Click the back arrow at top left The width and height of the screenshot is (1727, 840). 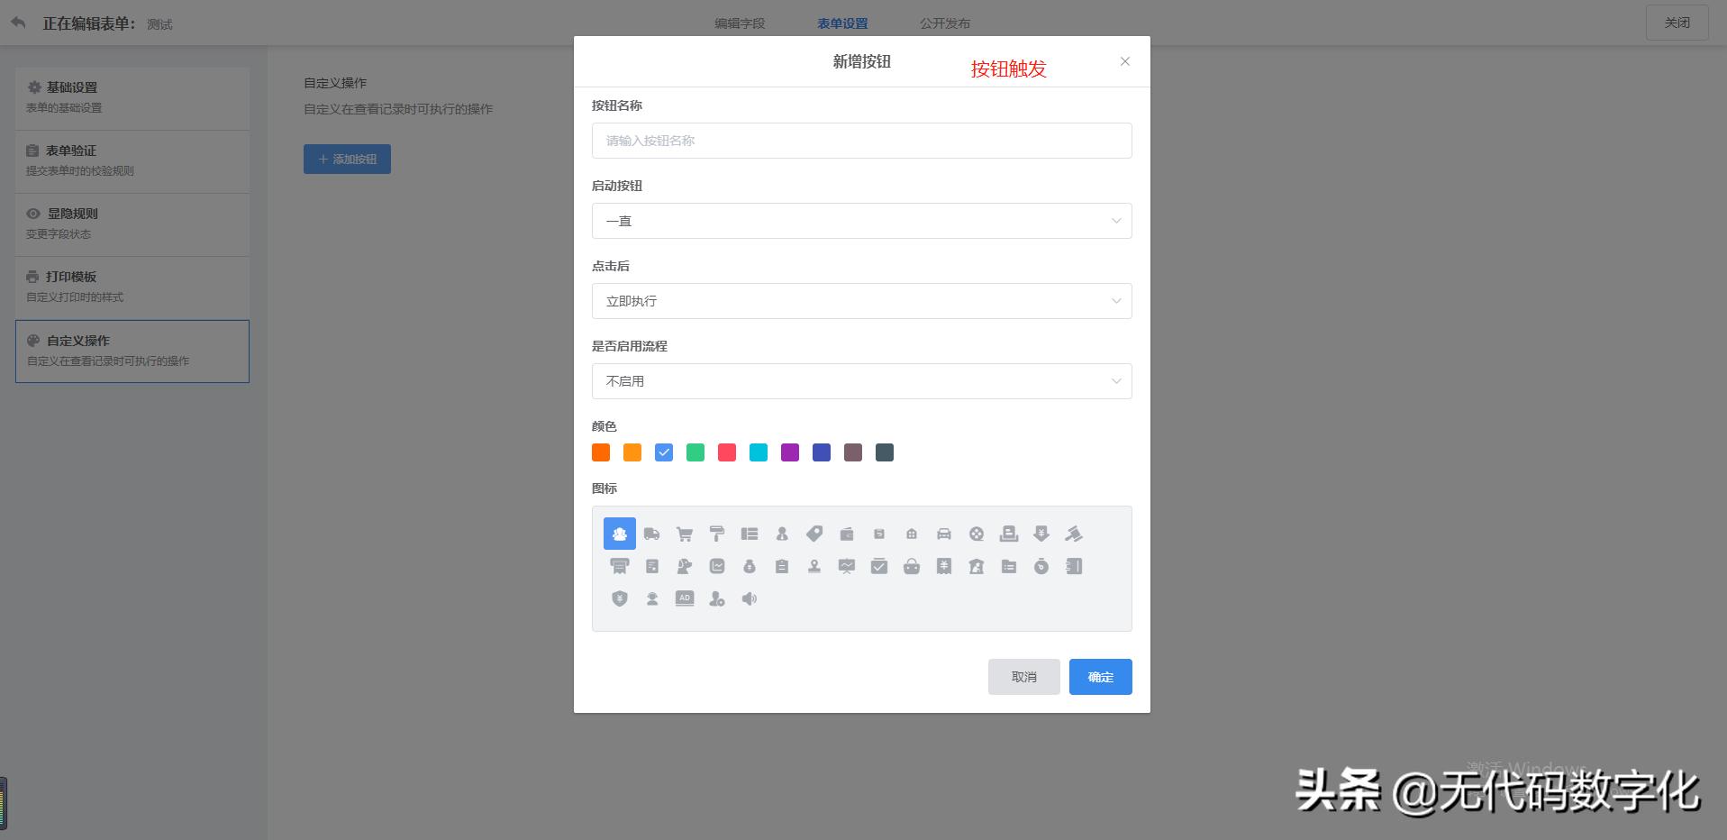coord(18,22)
